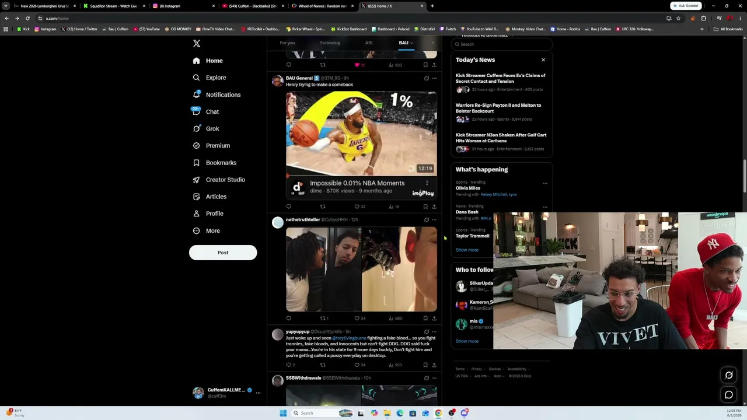Switch to the For you tab
The height and width of the screenshot is (420, 747).
pos(287,43)
